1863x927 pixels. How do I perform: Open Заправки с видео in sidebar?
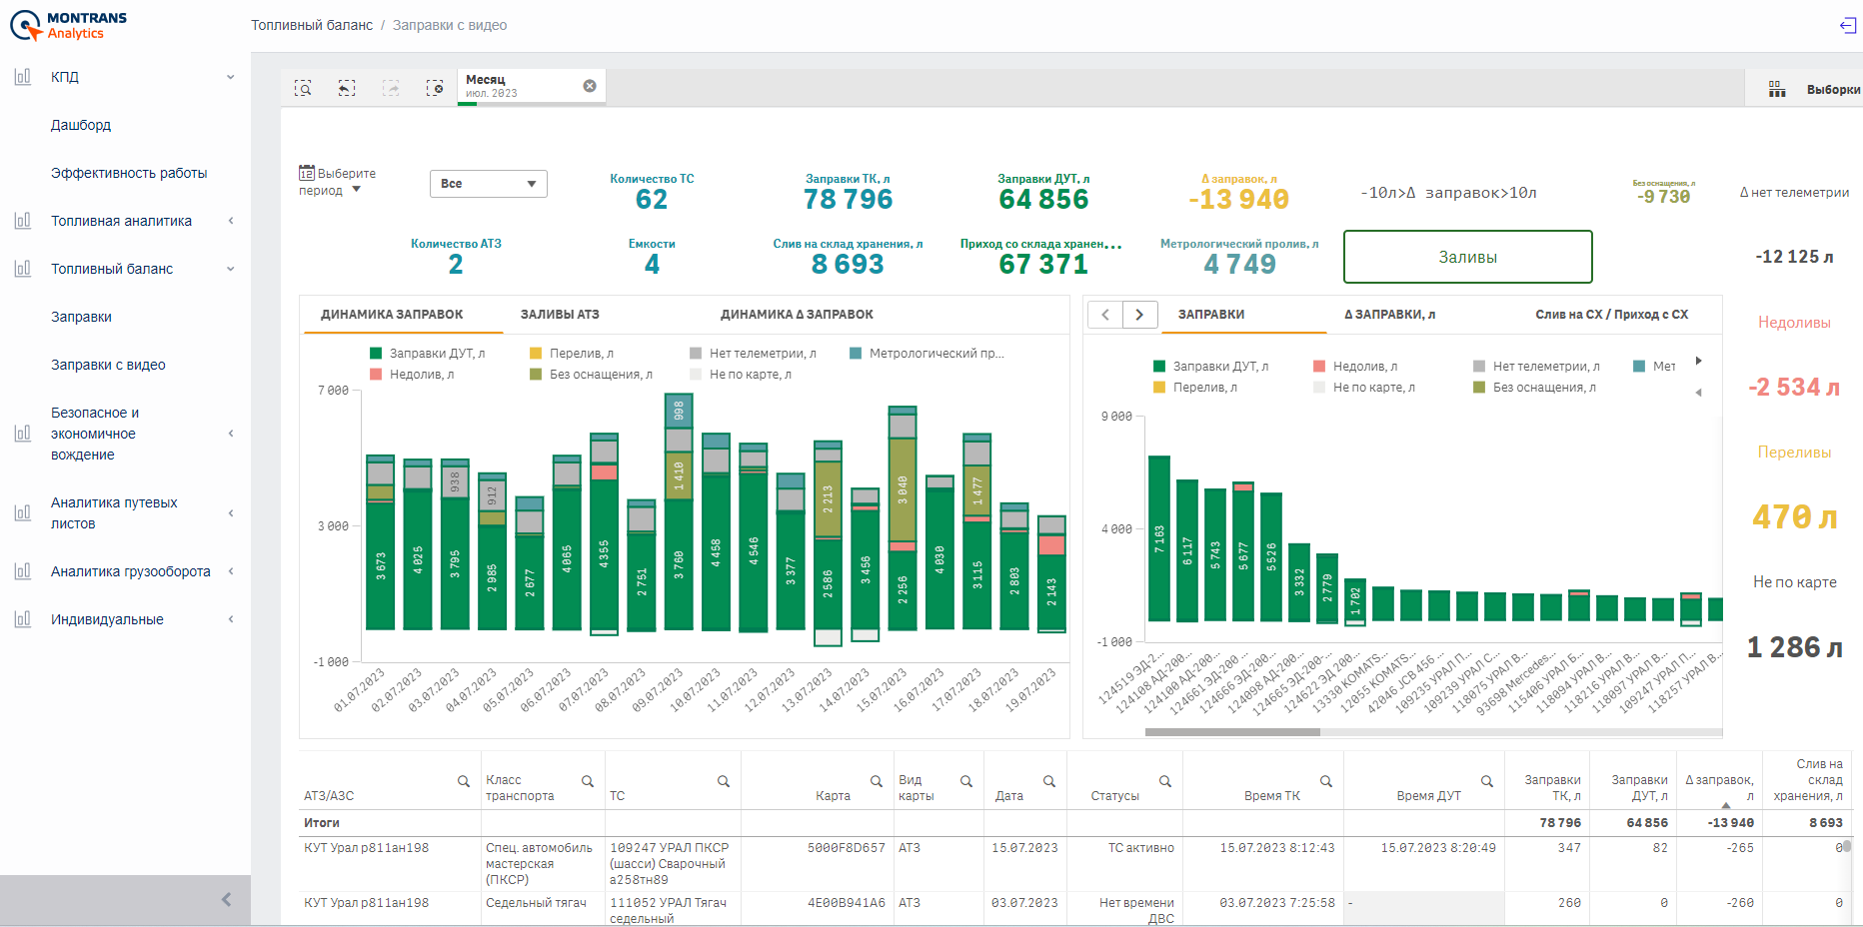click(108, 365)
